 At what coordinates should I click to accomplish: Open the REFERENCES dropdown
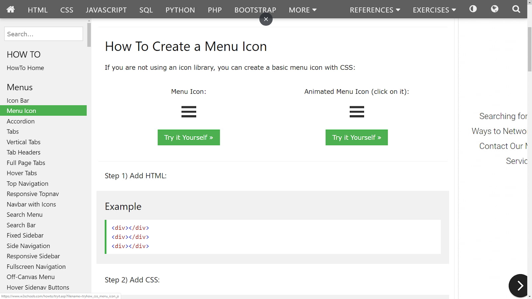pyautogui.click(x=375, y=10)
